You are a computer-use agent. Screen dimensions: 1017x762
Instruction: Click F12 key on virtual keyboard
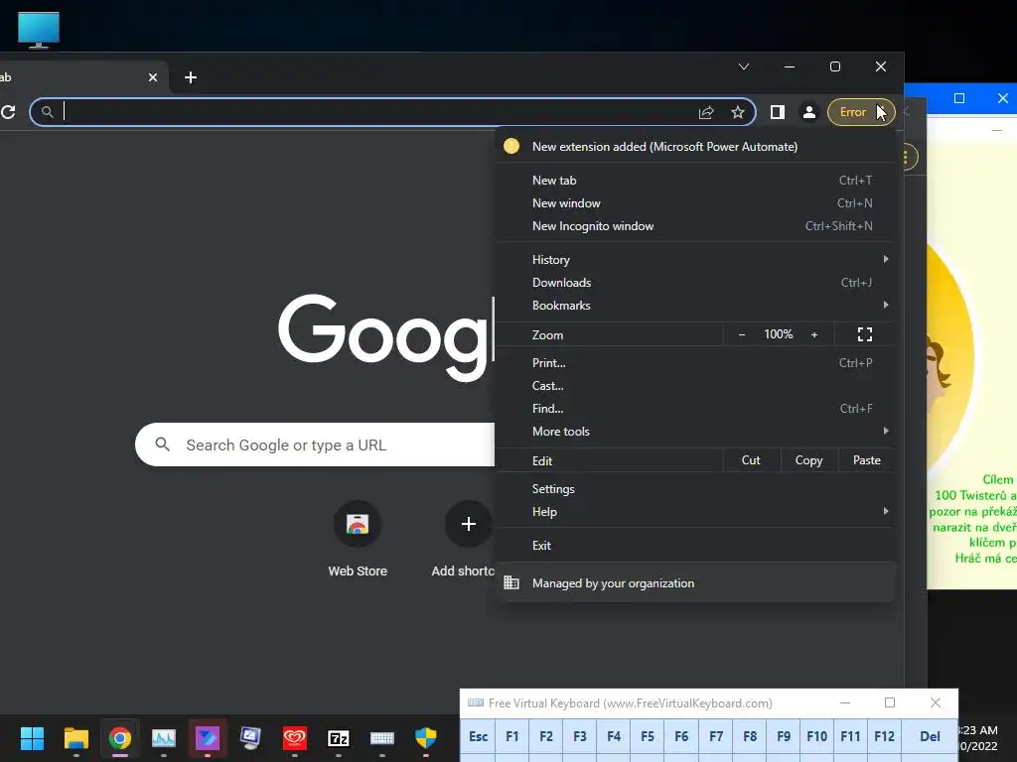tap(884, 737)
